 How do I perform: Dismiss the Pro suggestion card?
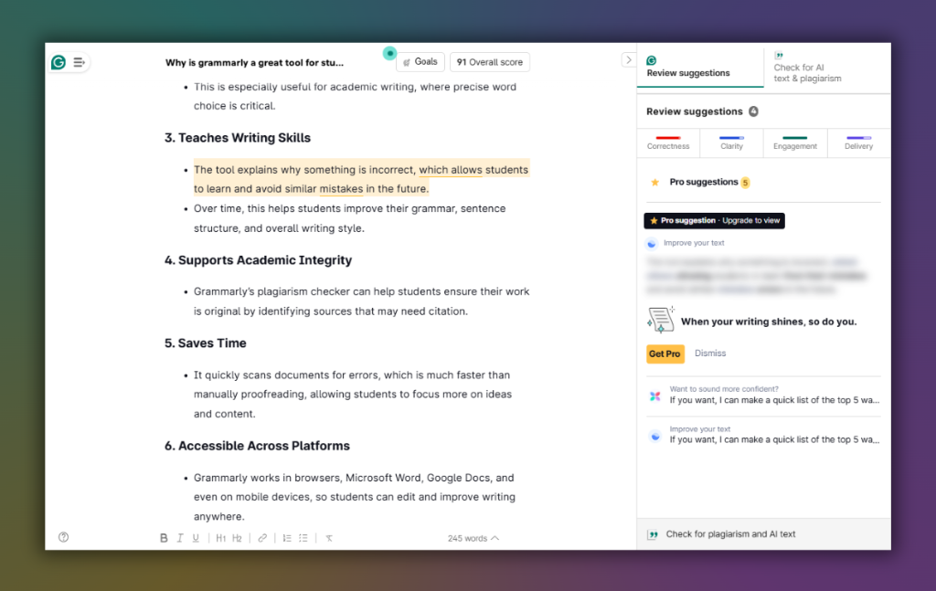710,354
